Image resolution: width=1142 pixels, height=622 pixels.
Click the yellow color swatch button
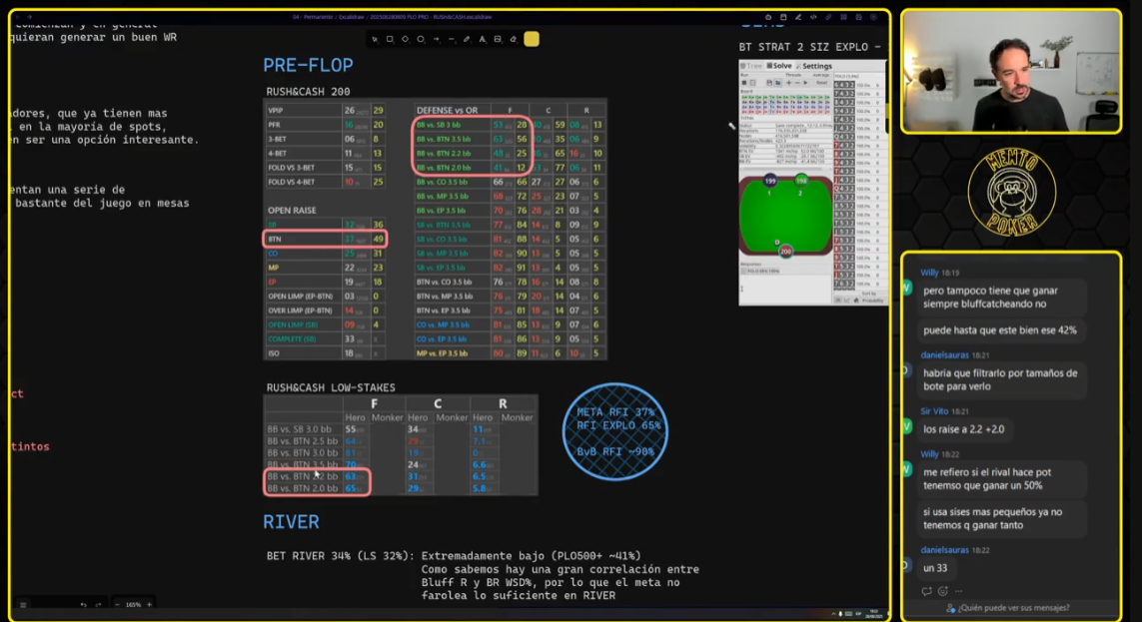(532, 39)
